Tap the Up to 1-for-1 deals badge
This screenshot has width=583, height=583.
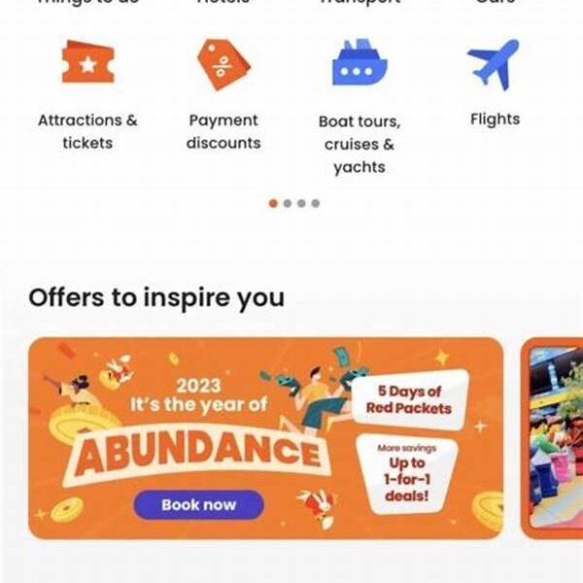[x=407, y=474]
